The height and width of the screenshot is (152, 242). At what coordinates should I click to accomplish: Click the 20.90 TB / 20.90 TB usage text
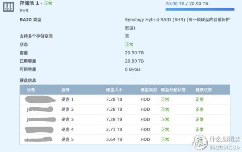coord(187,4)
